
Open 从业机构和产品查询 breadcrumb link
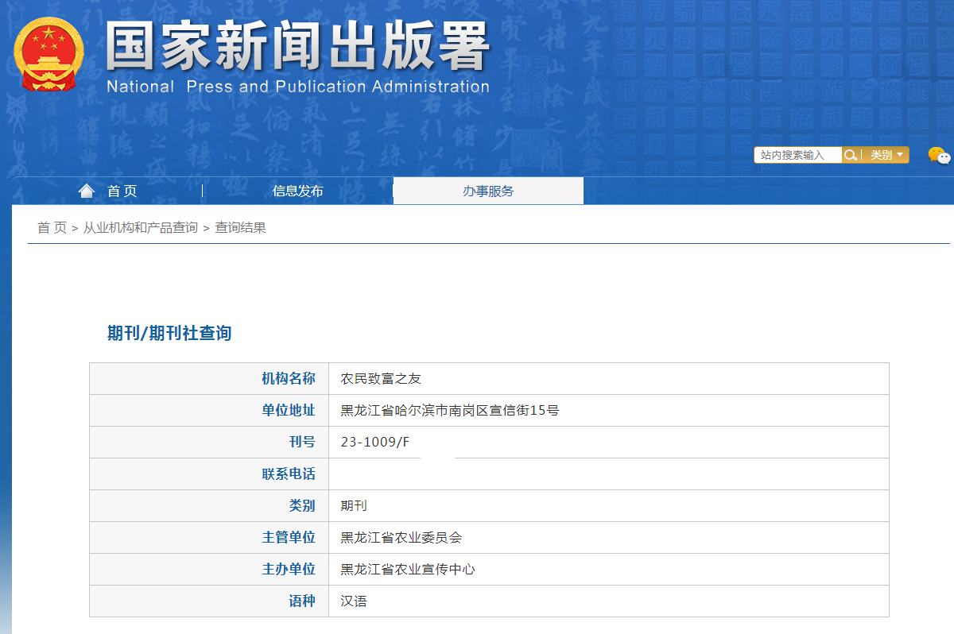(x=141, y=228)
